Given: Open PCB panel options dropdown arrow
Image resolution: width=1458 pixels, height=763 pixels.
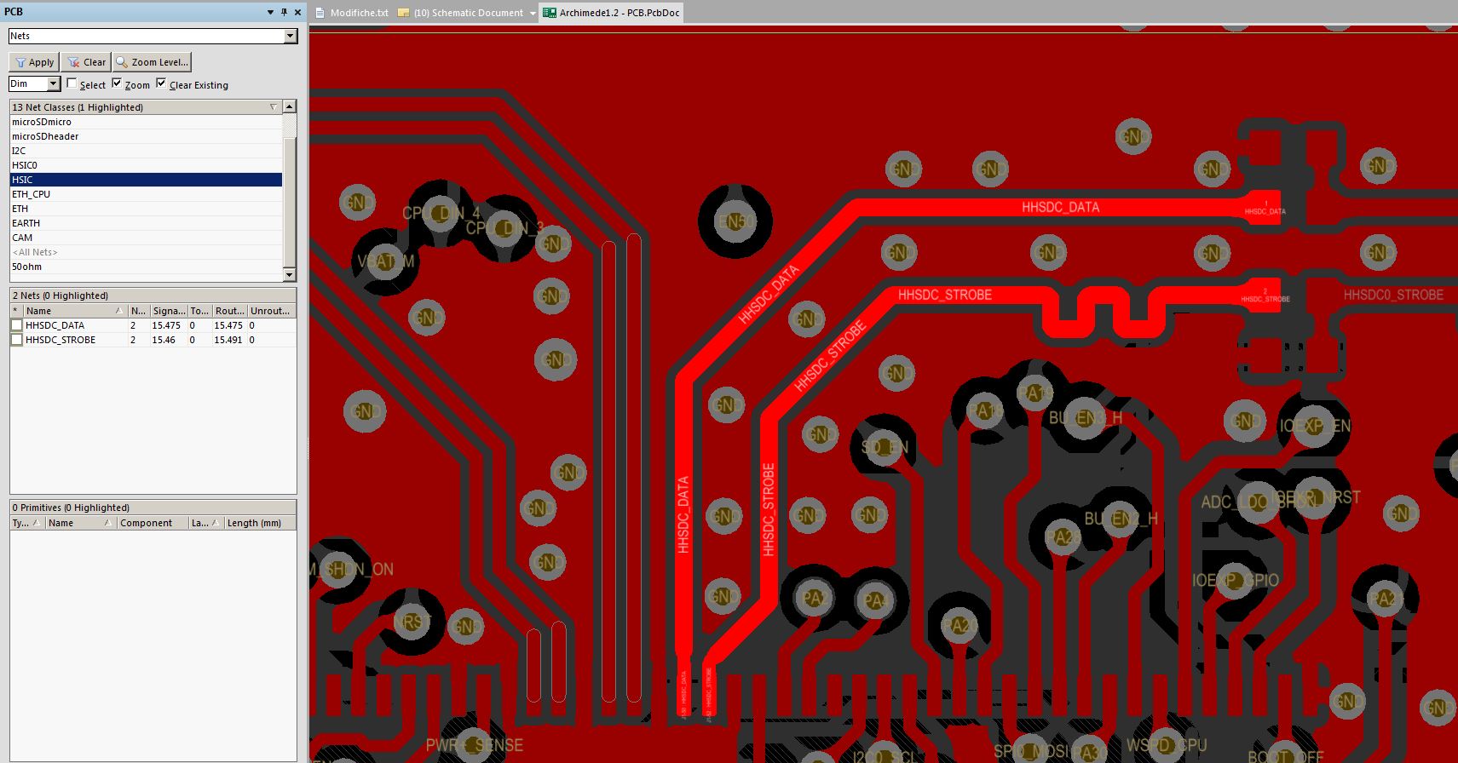Looking at the screenshot, I should (x=270, y=12).
